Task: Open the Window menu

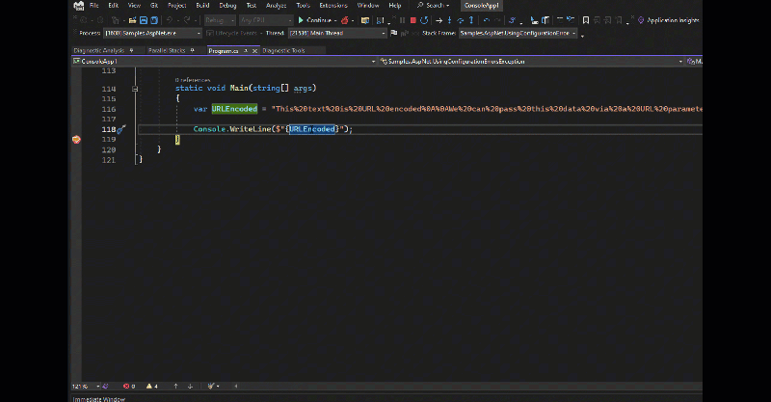Action: tap(368, 6)
